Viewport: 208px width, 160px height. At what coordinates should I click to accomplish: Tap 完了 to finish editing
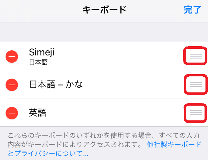192,10
